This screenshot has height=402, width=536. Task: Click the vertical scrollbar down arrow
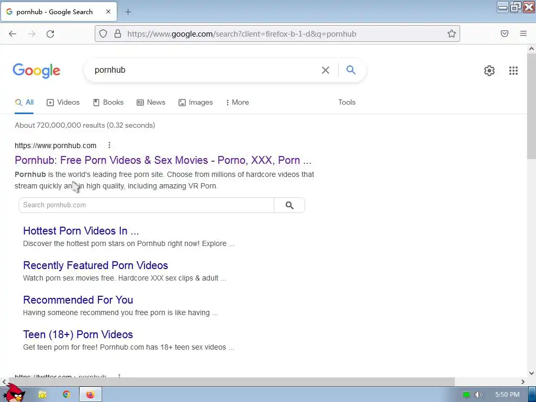(x=531, y=373)
